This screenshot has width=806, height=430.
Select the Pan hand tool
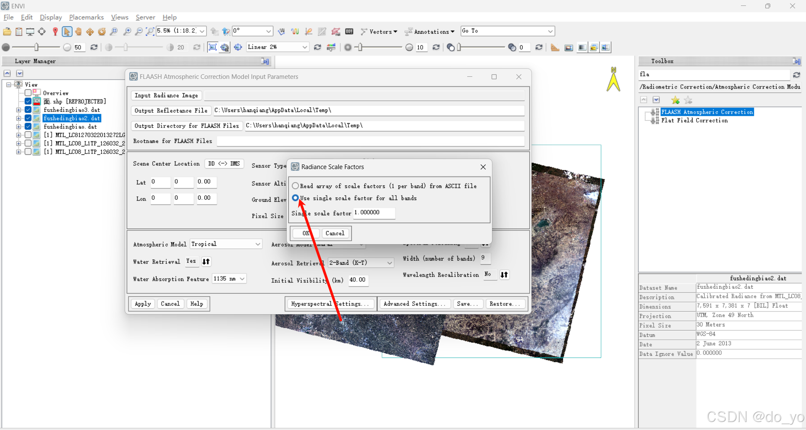coord(78,31)
